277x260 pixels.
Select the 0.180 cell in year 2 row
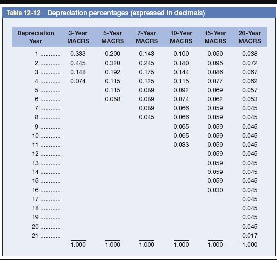[x=181, y=63]
